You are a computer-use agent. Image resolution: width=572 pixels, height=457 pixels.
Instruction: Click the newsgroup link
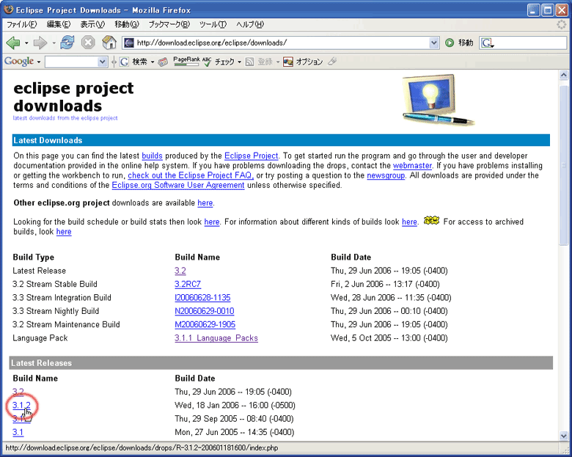point(386,175)
